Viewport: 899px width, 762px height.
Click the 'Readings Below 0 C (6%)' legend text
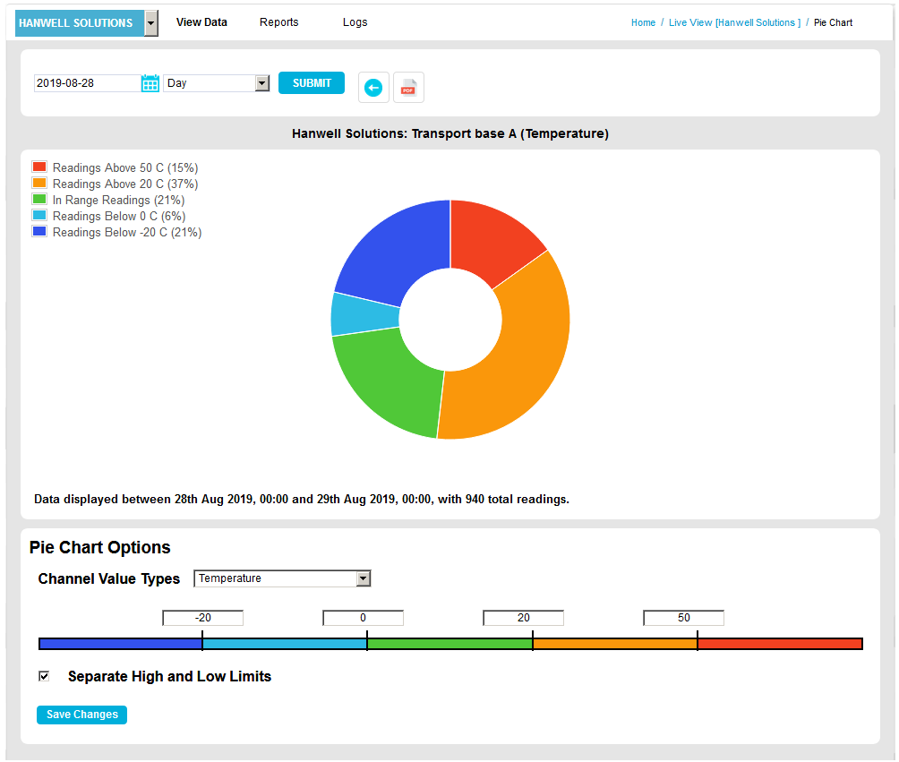(119, 216)
